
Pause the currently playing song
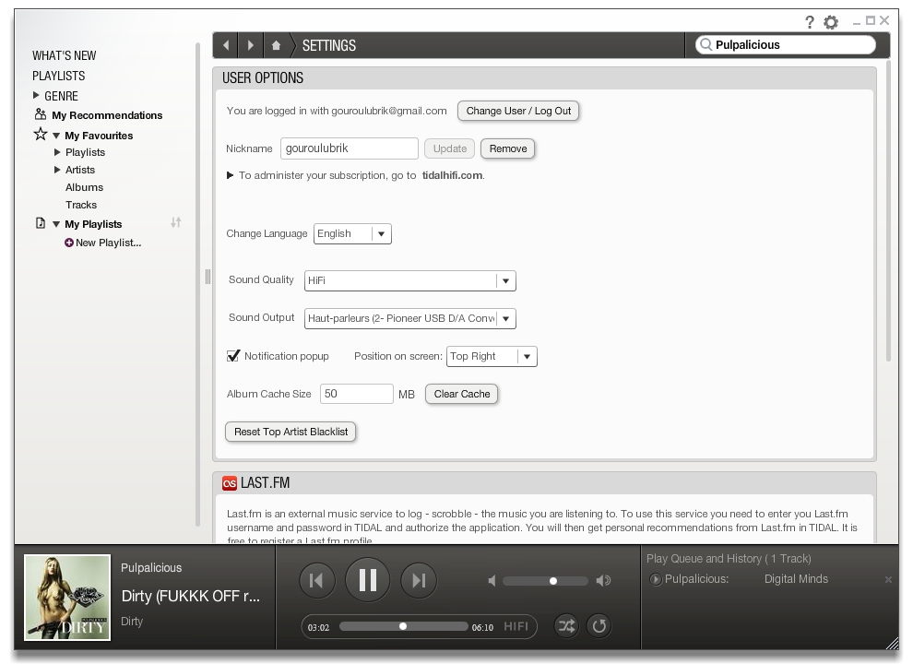[367, 580]
